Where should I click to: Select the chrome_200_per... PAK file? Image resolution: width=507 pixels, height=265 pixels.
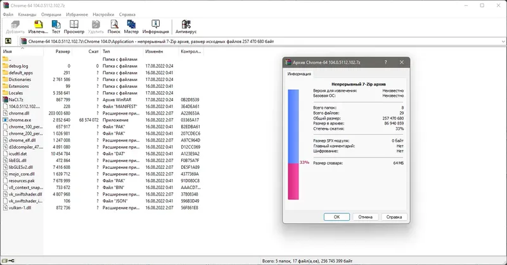click(x=101, y=133)
